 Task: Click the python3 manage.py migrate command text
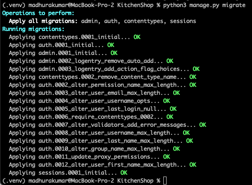[x=204, y=5]
